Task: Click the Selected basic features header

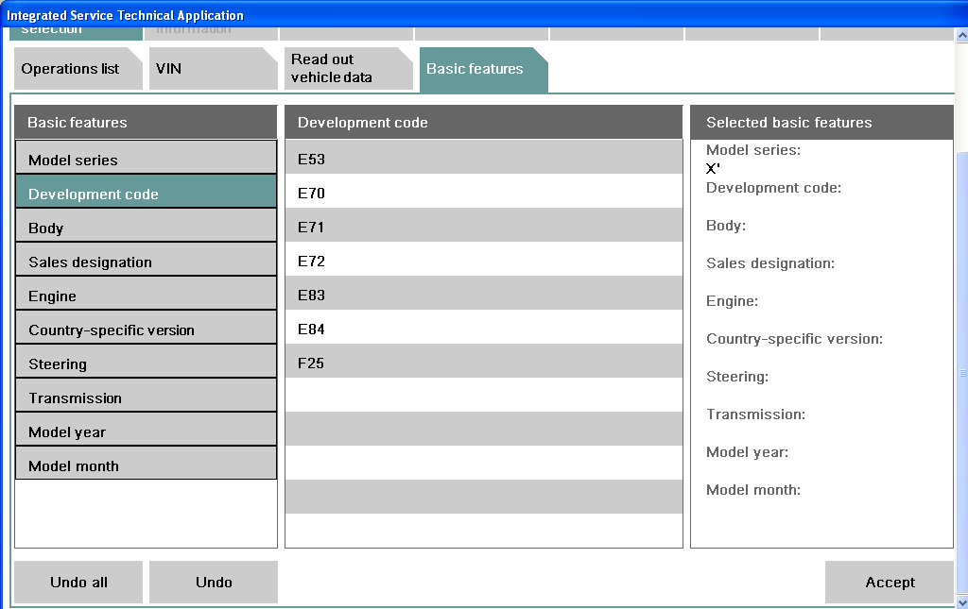Action: click(821, 122)
